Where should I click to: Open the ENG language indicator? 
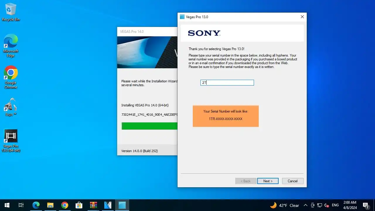[x=335, y=205]
